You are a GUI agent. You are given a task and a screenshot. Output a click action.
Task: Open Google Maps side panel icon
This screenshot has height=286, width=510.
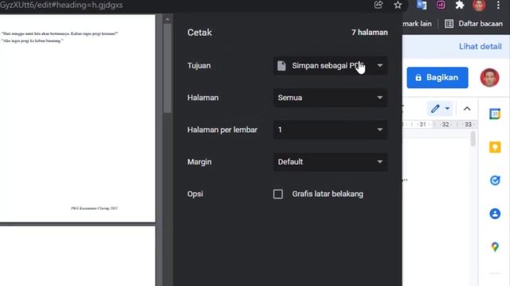point(495,247)
